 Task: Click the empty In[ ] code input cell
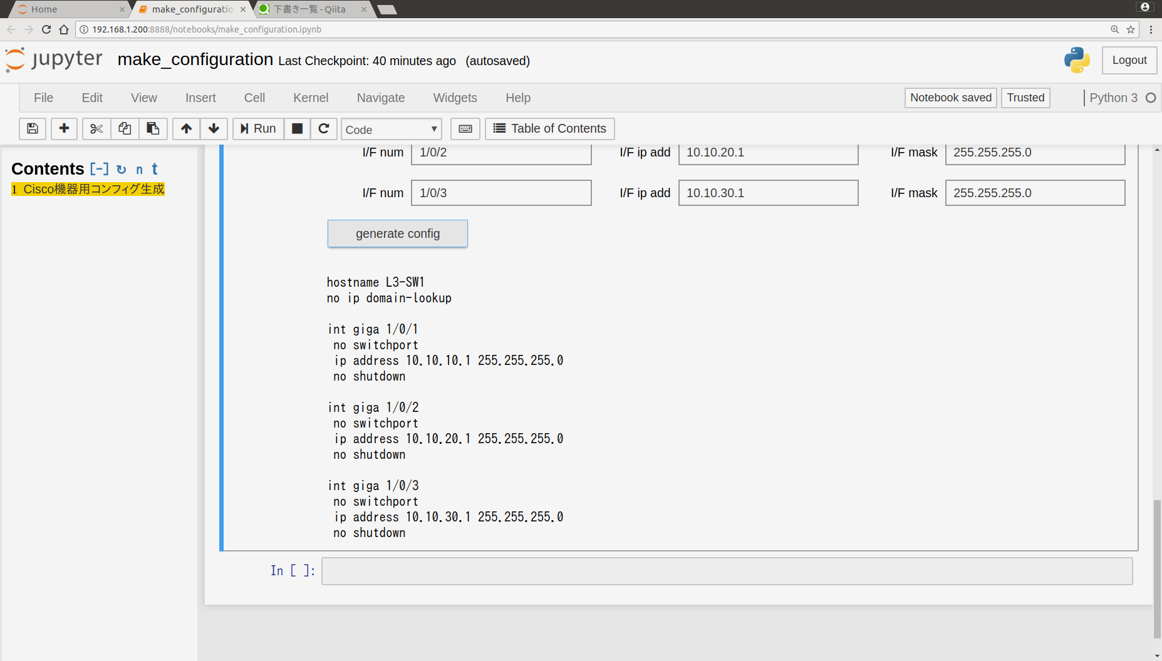pyautogui.click(x=727, y=571)
